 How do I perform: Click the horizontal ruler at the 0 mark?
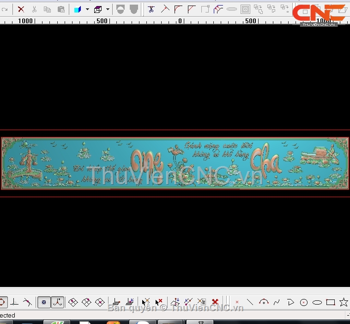180,21
